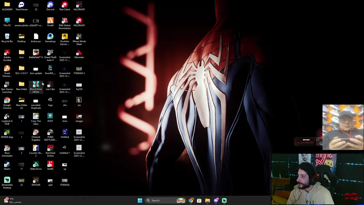The width and height of the screenshot is (364, 205).
Task: Open NVIDIA App shortcut
Action: click(7, 134)
